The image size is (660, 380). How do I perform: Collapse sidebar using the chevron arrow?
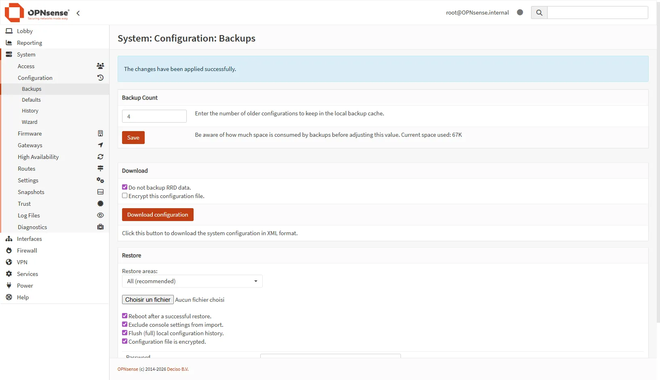click(x=78, y=13)
